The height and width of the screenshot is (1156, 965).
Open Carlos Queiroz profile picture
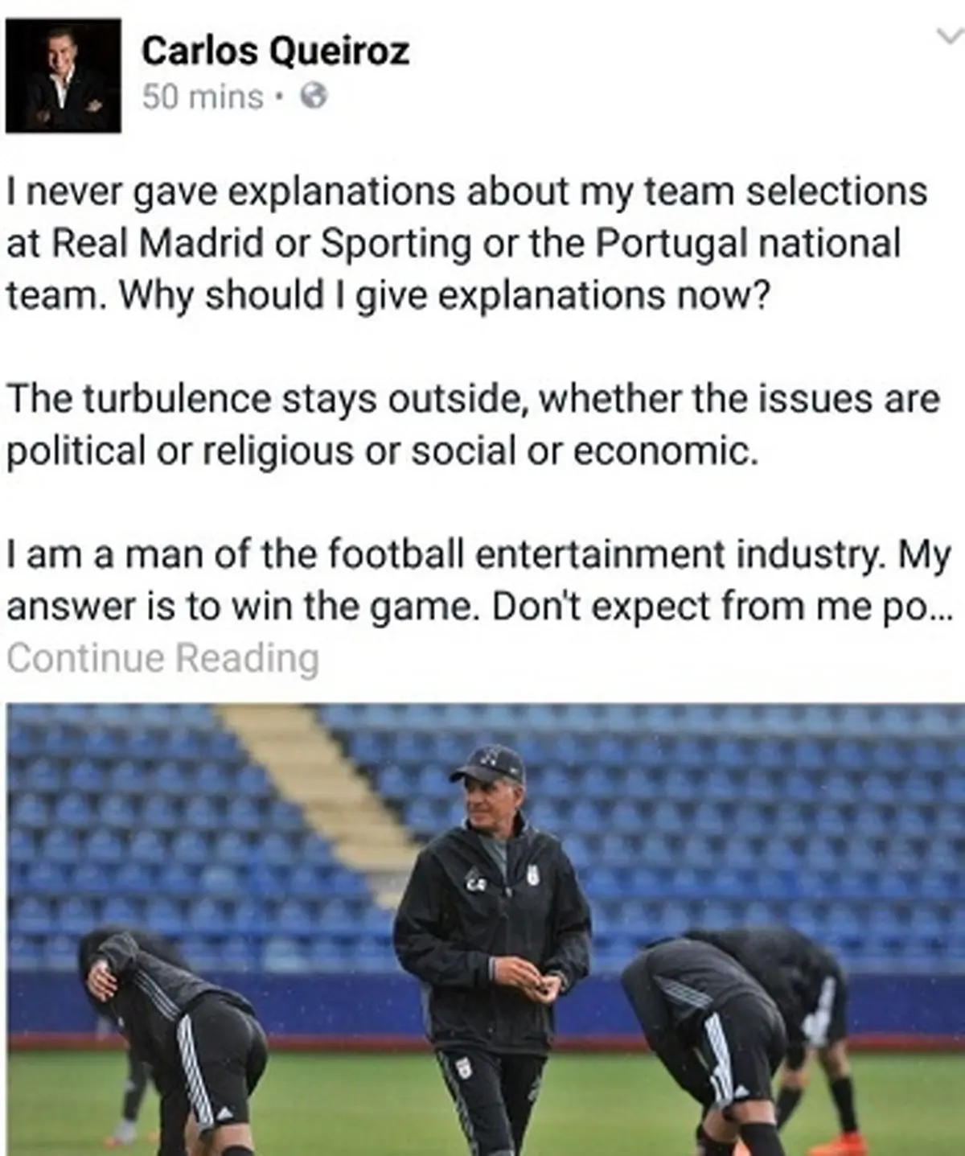coord(64,76)
